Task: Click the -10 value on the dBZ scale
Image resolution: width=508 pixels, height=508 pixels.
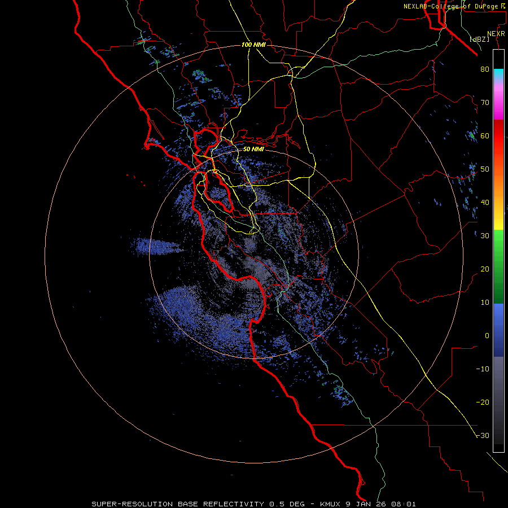Action: click(x=483, y=369)
